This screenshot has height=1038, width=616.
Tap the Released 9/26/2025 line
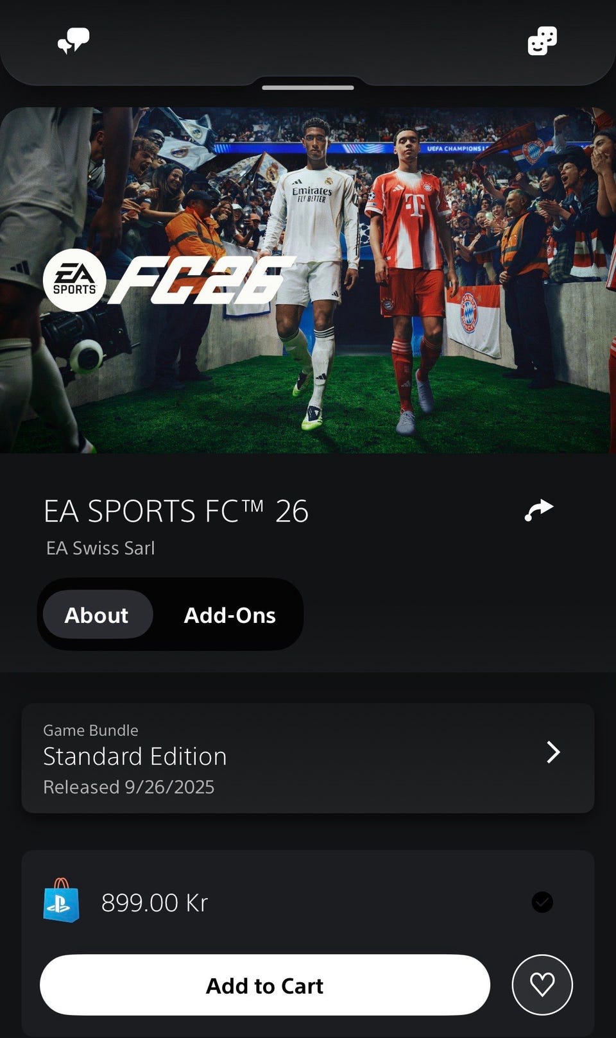pyautogui.click(x=129, y=787)
